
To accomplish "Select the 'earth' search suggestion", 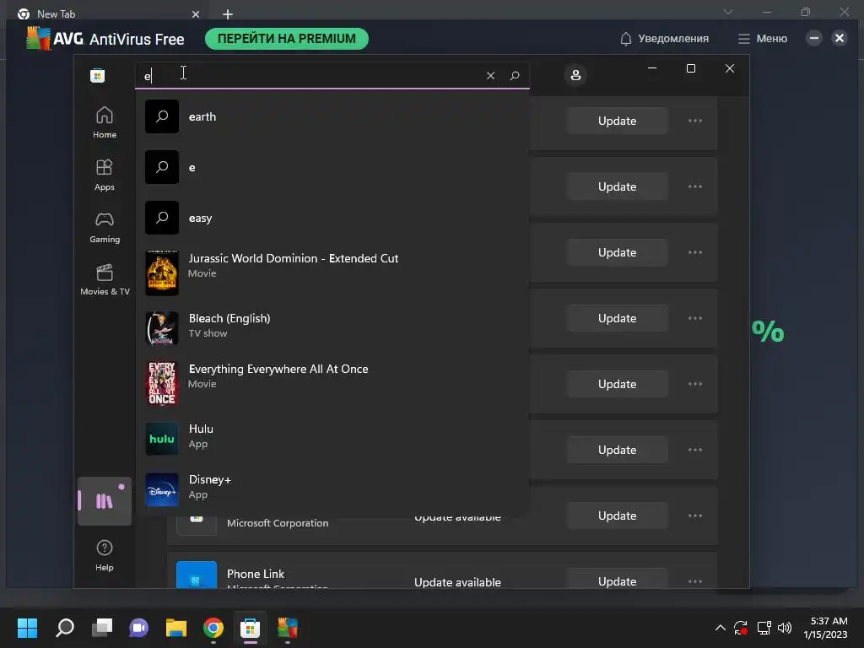I will (332, 116).
